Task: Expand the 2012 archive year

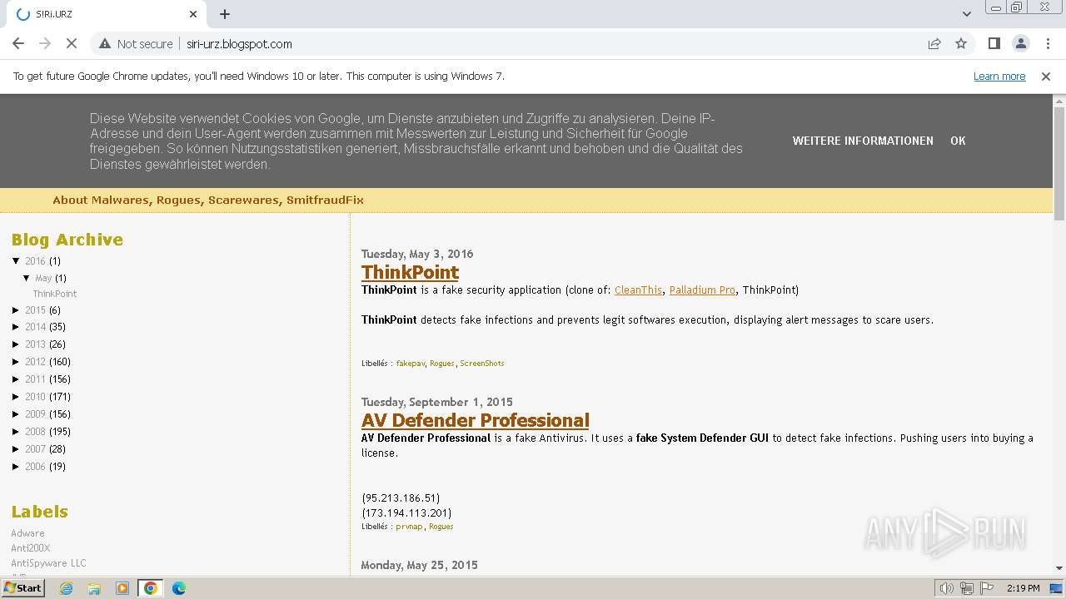Action: click(x=16, y=362)
